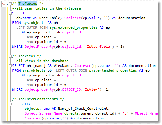Collapse the TheTables comment block

coord(10,4)
